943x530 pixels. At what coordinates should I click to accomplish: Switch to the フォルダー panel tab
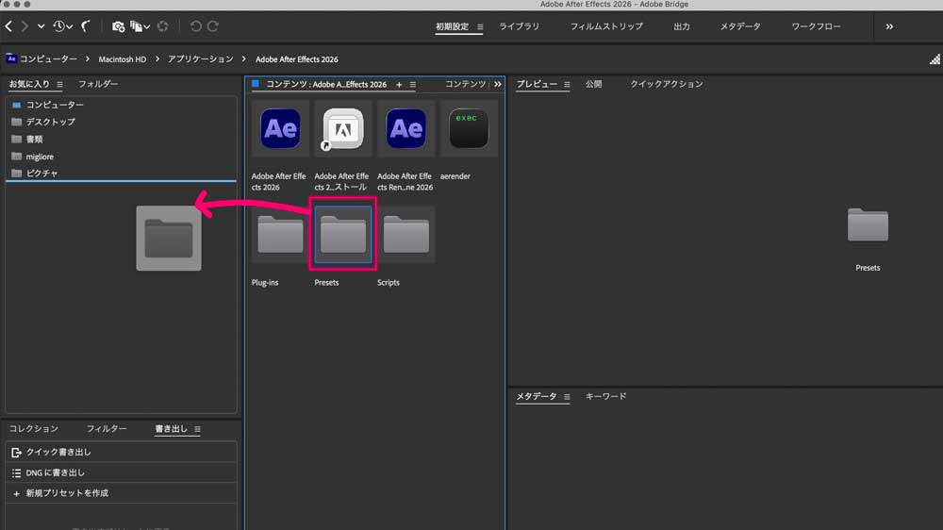click(97, 84)
